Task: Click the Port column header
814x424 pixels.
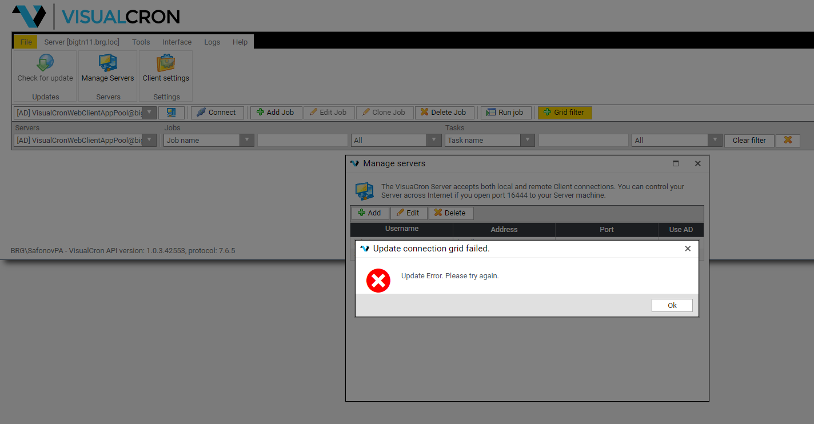Action: 606,230
